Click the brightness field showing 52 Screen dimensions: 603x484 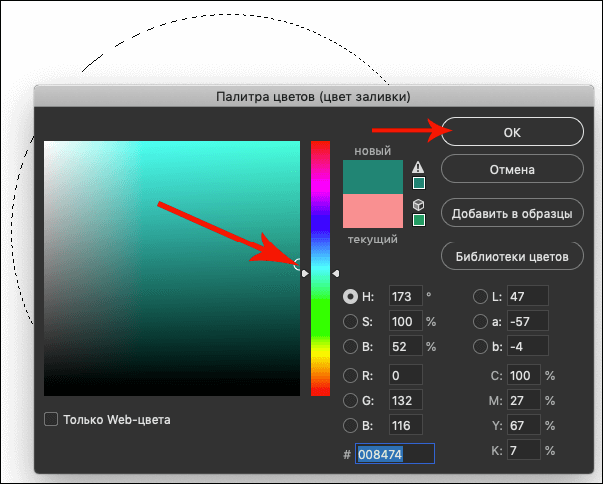pos(406,346)
